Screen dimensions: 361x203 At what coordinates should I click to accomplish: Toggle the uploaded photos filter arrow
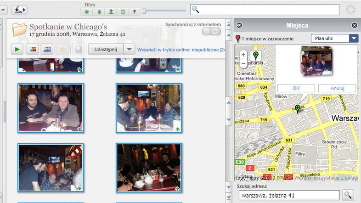point(99,12)
